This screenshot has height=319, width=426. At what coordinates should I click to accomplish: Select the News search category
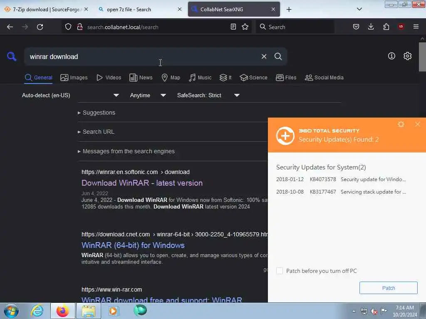[141, 78]
